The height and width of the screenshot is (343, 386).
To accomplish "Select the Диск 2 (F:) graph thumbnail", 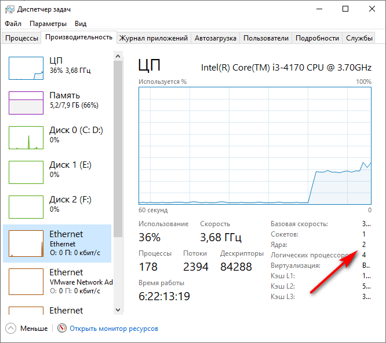I will (x=26, y=207).
